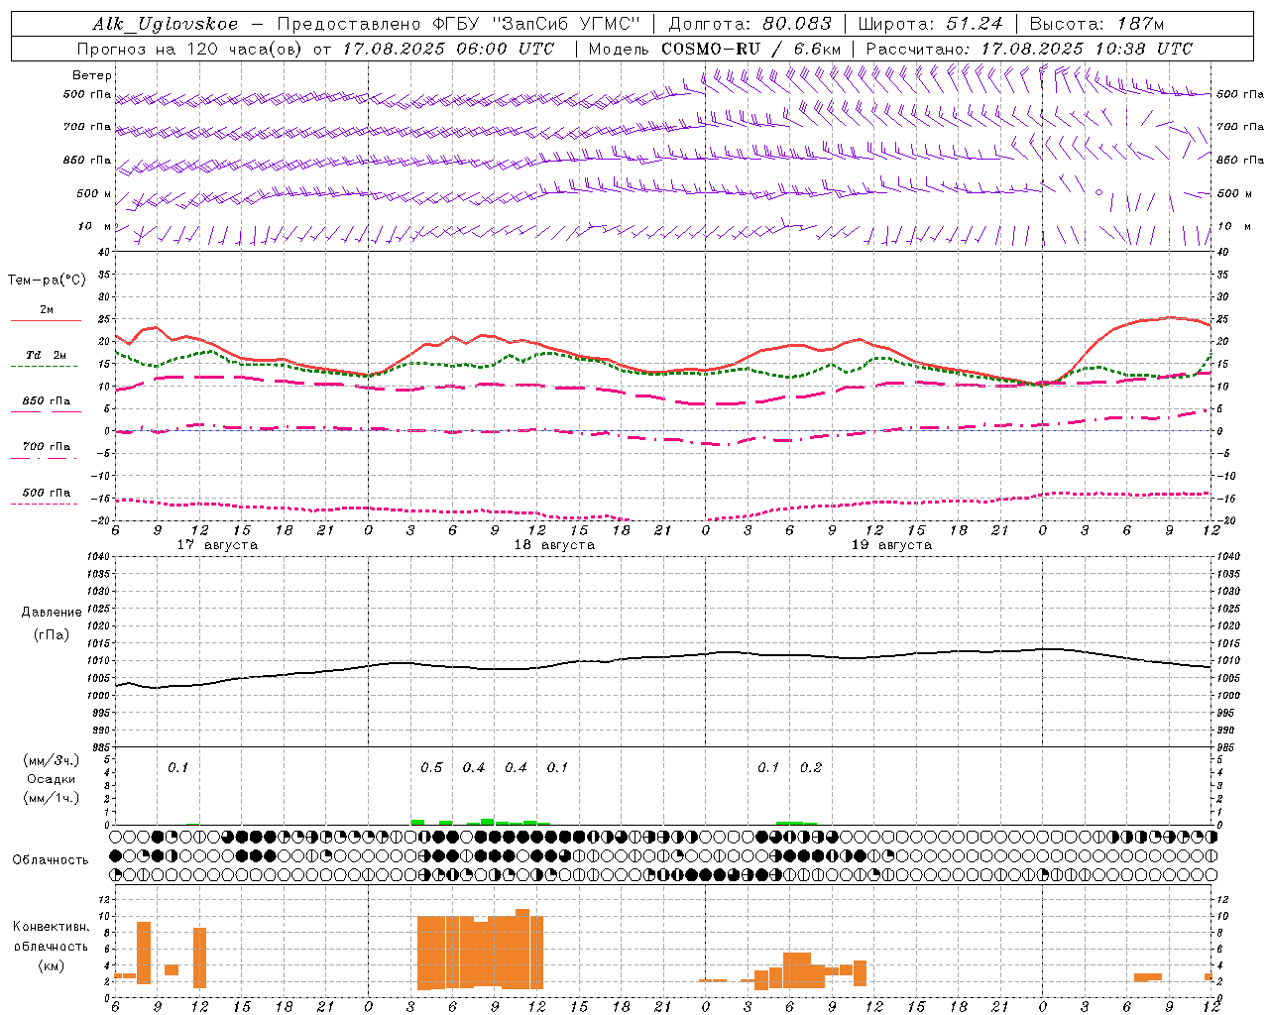Viewport: 1269px width, 1015px height.
Task: Click the Облачность cloud cover label
Action: (x=51, y=859)
